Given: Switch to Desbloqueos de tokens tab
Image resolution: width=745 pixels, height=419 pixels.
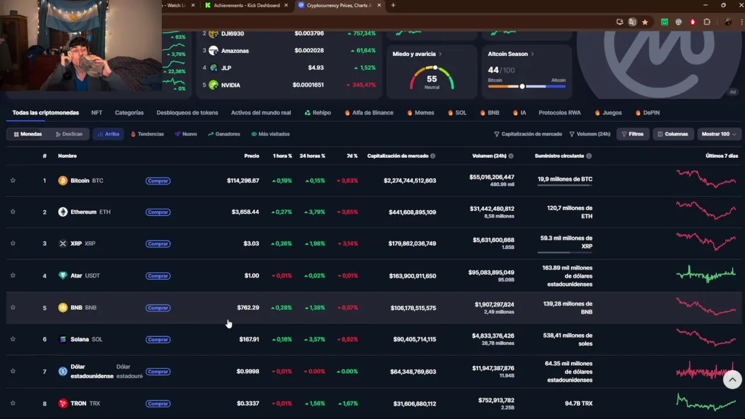Looking at the screenshot, I should coord(187,113).
